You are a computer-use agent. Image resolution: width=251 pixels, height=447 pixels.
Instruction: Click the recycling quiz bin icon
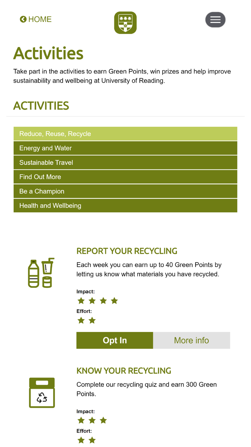tap(42, 392)
